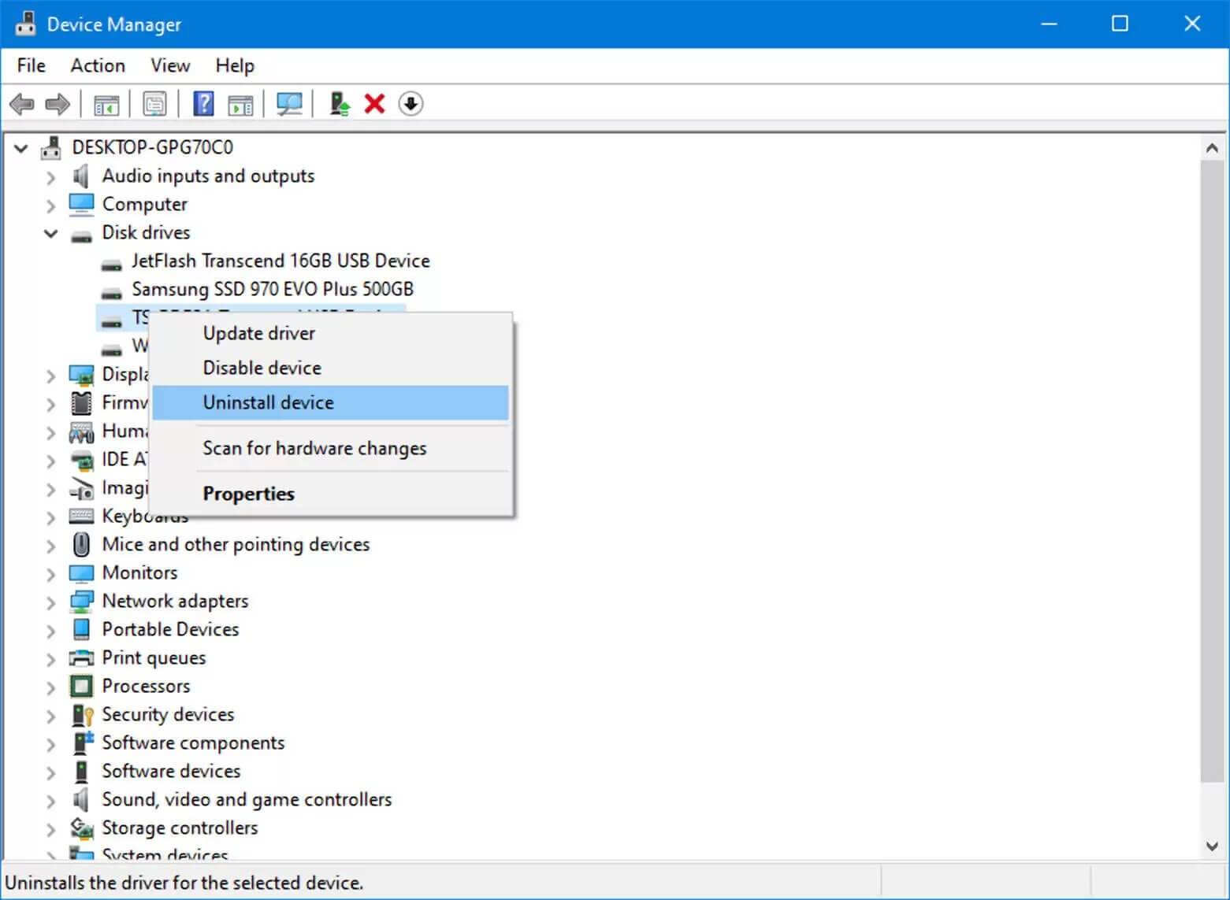Click the forward navigation arrow icon

[57, 103]
